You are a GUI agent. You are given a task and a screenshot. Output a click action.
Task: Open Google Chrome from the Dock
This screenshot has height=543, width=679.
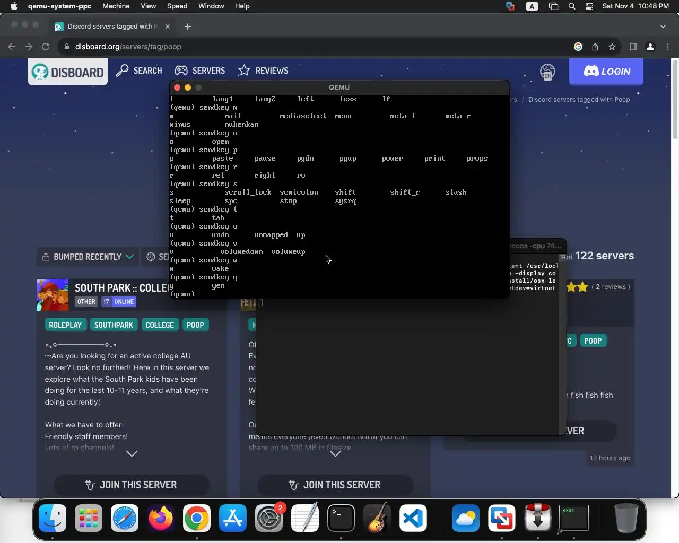coord(197,518)
